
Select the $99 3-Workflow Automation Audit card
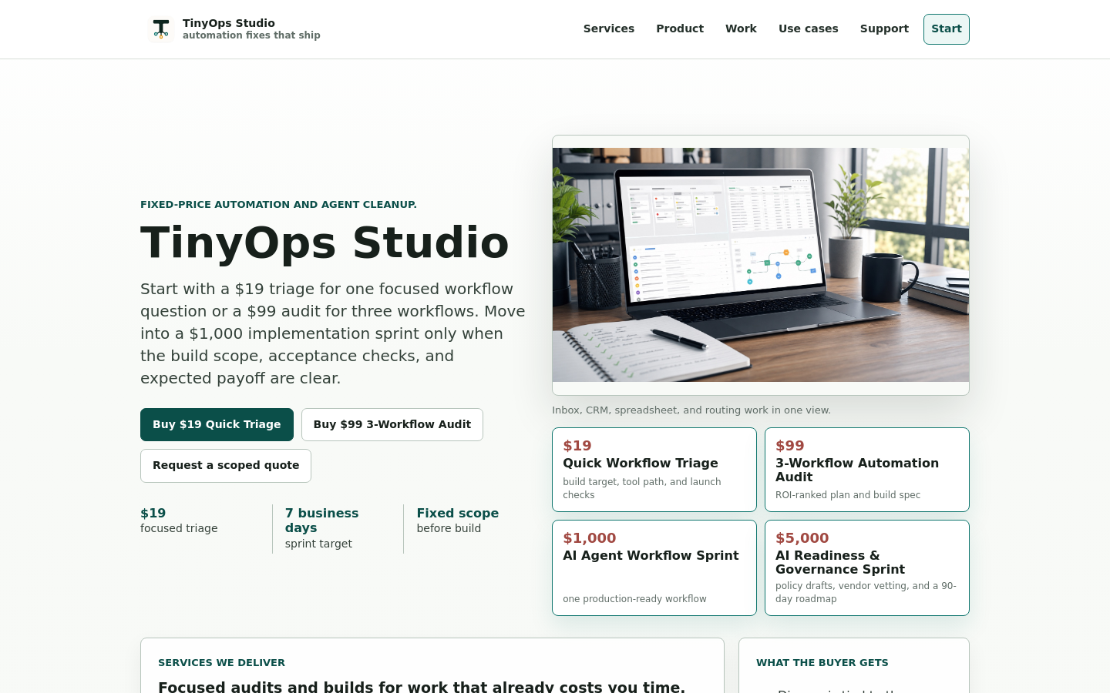point(867,470)
